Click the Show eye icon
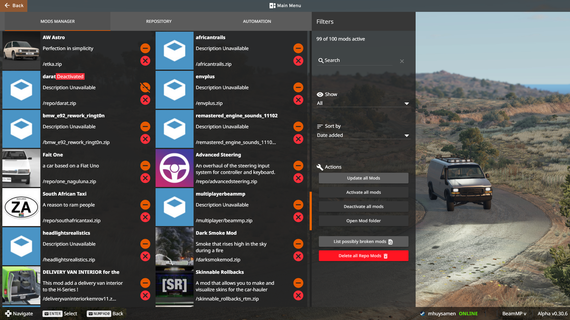 tap(320, 95)
